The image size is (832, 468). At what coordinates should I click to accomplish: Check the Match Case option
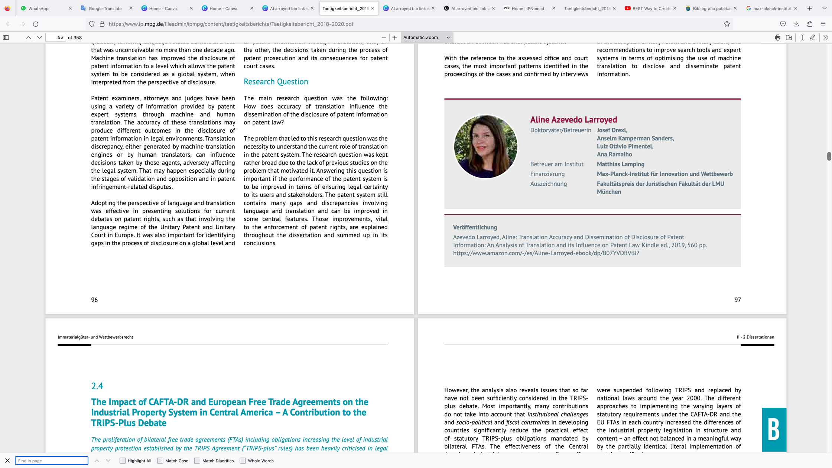tap(160, 461)
